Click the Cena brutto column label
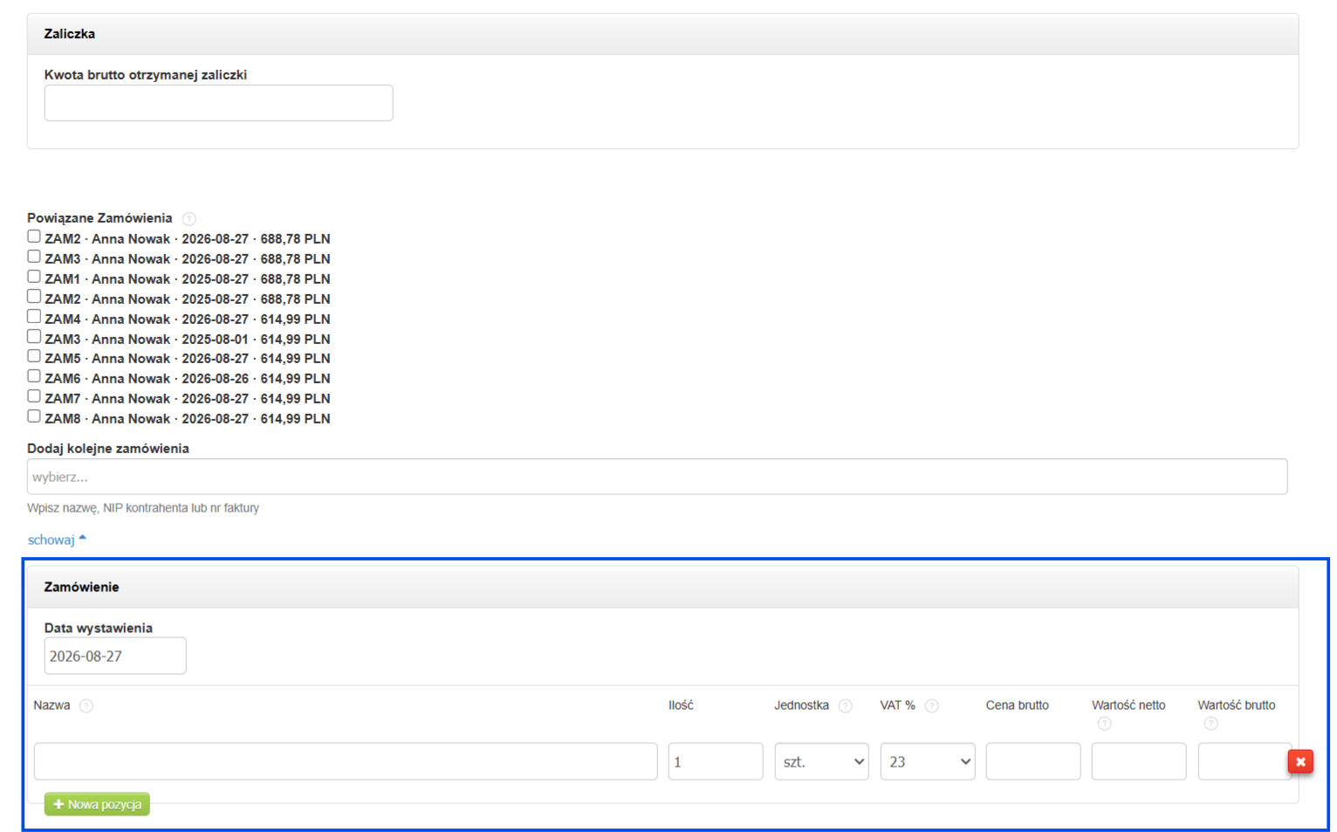The image size is (1337, 832). click(x=1018, y=705)
